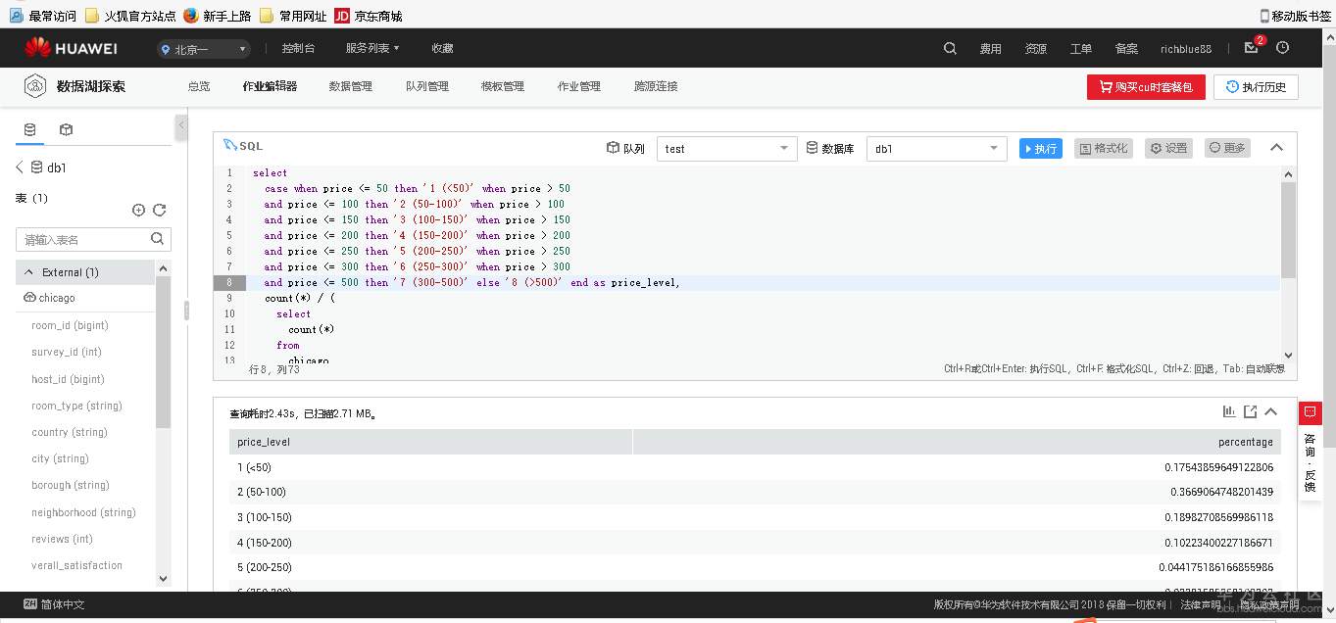Select the databases panel icon in sidebar
This screenshot has height=623, width=1336.
pyautogui.click(x=30, y=128)
